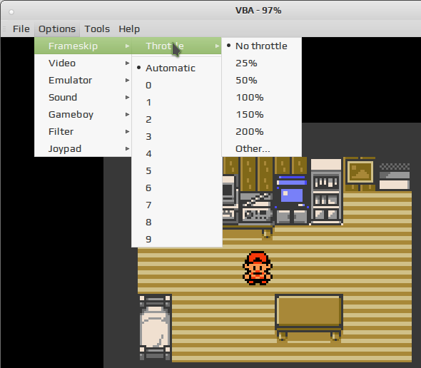Set throttle to 25%

(262, 63)
